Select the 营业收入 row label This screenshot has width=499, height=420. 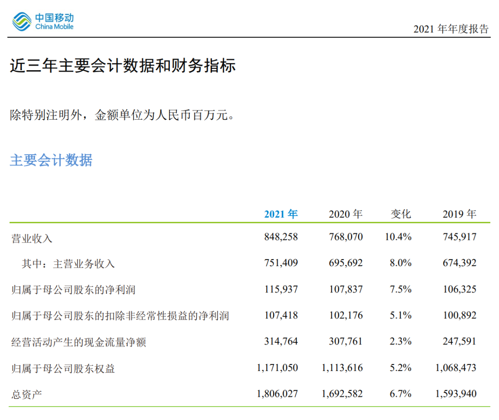pos(32,238)
